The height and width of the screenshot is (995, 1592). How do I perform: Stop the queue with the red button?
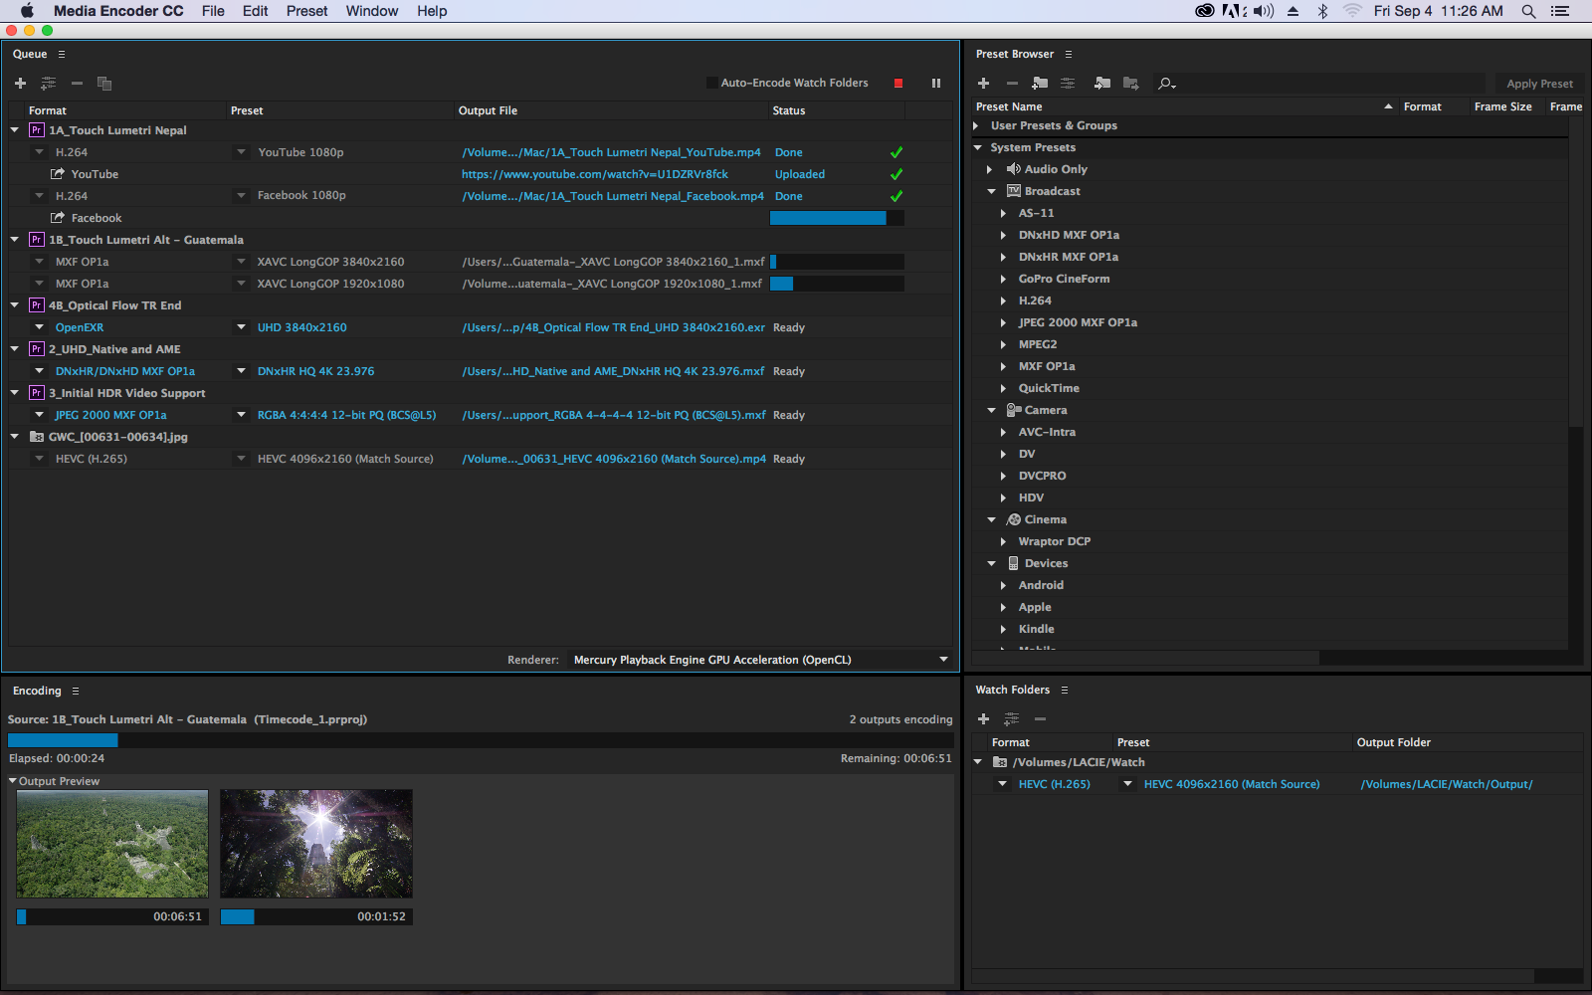pos(898,84)
